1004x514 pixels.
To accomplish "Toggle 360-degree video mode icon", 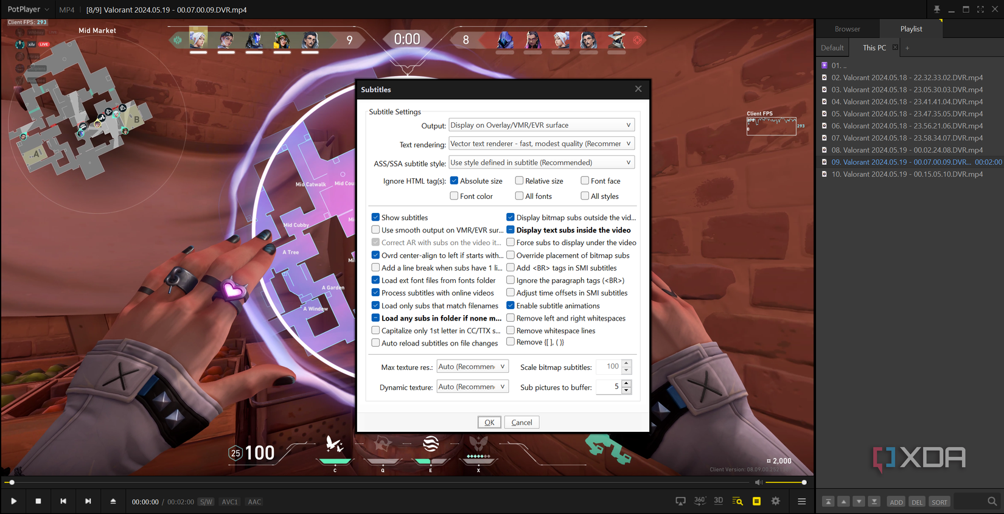I will pyautogui.click(x=700, y=501).
